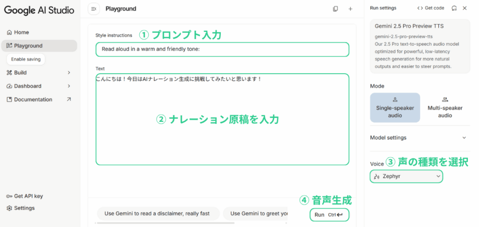Click the Gemini 2.5 Pro Preview TTS model card

[x=420, y=46]
